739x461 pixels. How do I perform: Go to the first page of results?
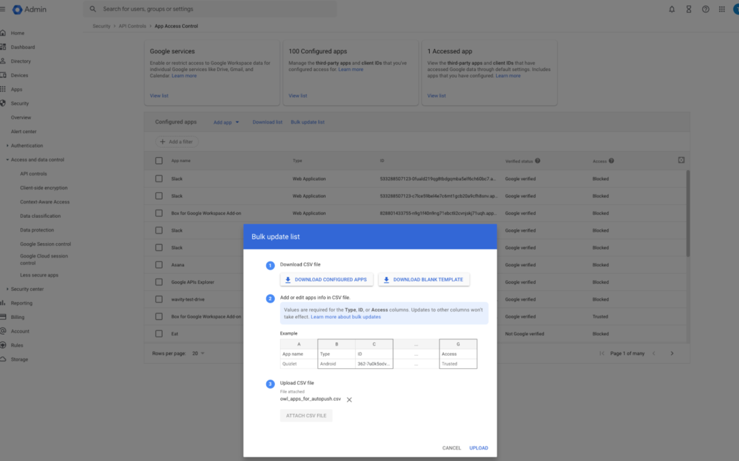click(x=602, y=353)
